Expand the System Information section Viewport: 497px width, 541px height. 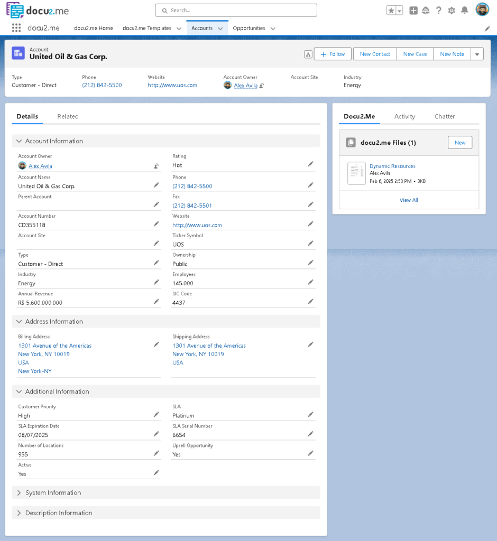[19, 493]
